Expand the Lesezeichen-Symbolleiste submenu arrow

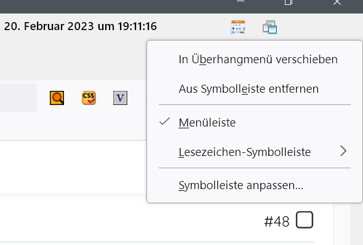[343, 151]
